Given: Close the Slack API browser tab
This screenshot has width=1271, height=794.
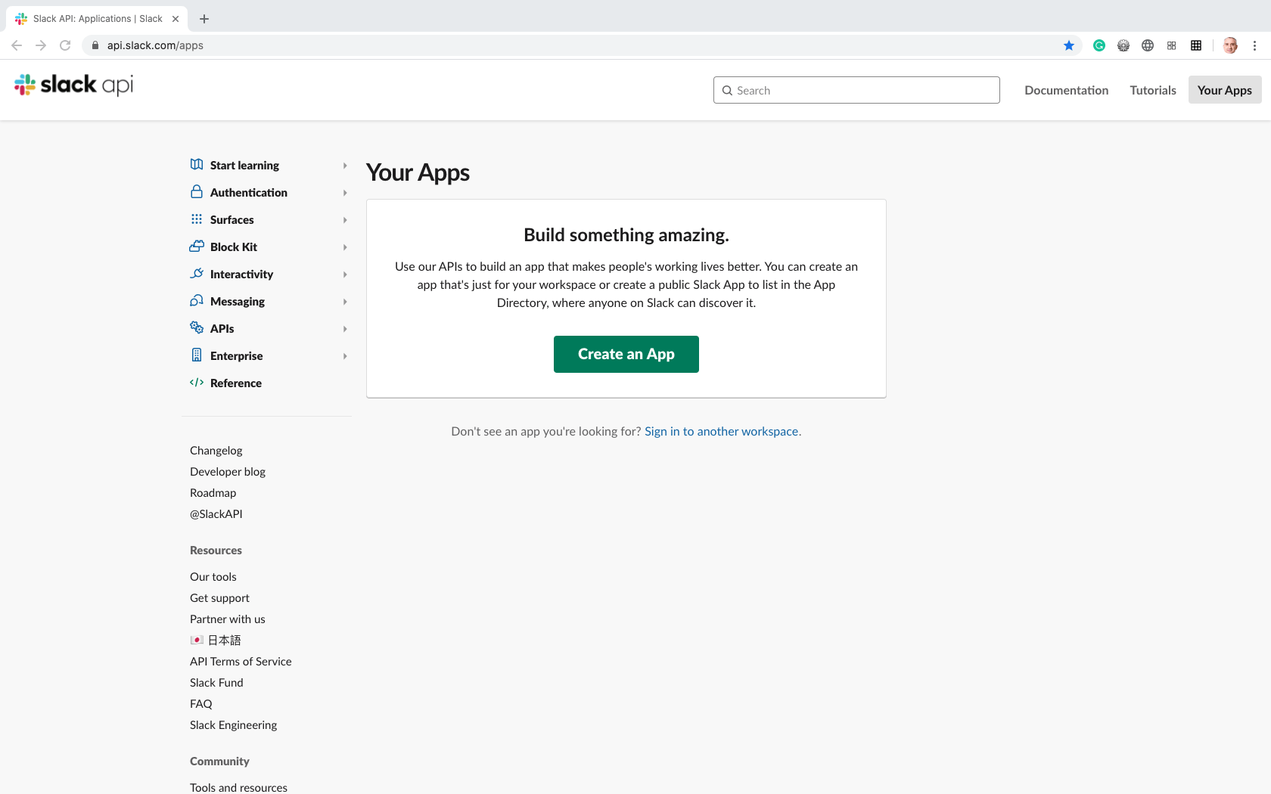Looking at the screenshot, I should [176, 19].
